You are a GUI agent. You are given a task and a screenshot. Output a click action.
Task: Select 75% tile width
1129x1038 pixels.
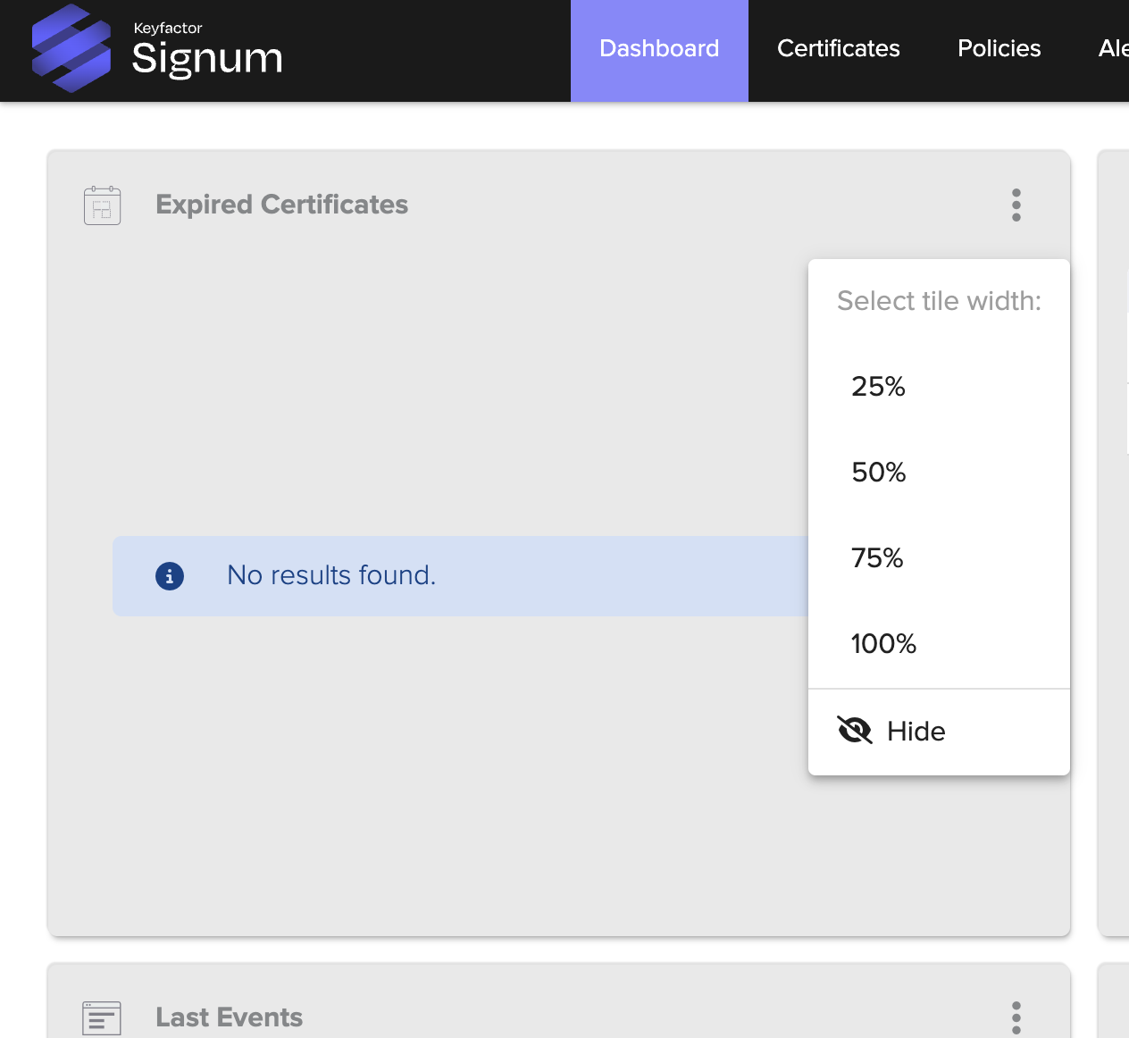pyautogui.click(x=877, y=558)
